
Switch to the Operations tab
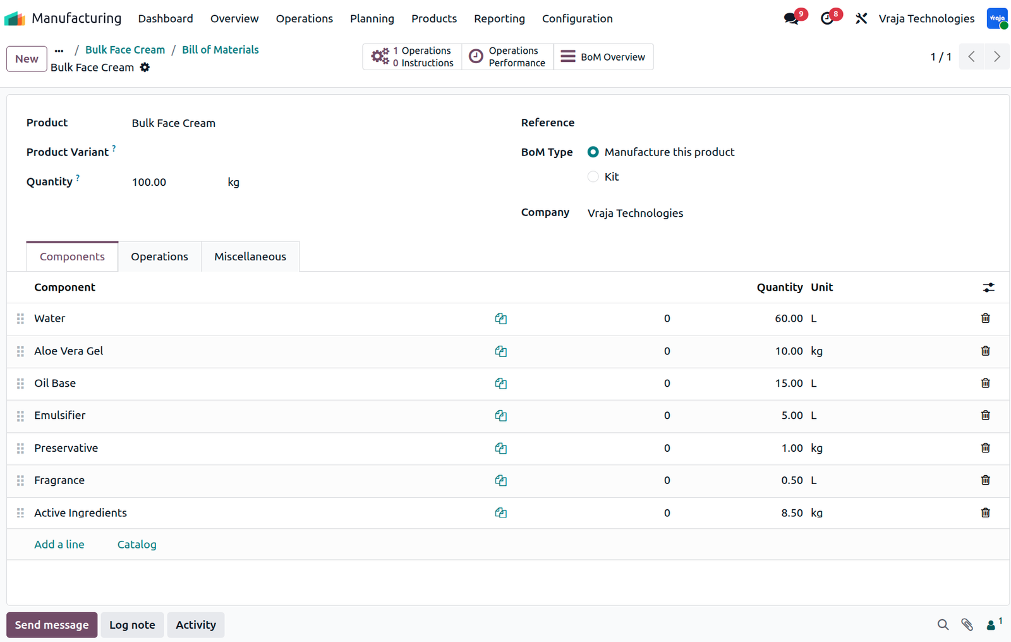(x=159, y=257)
